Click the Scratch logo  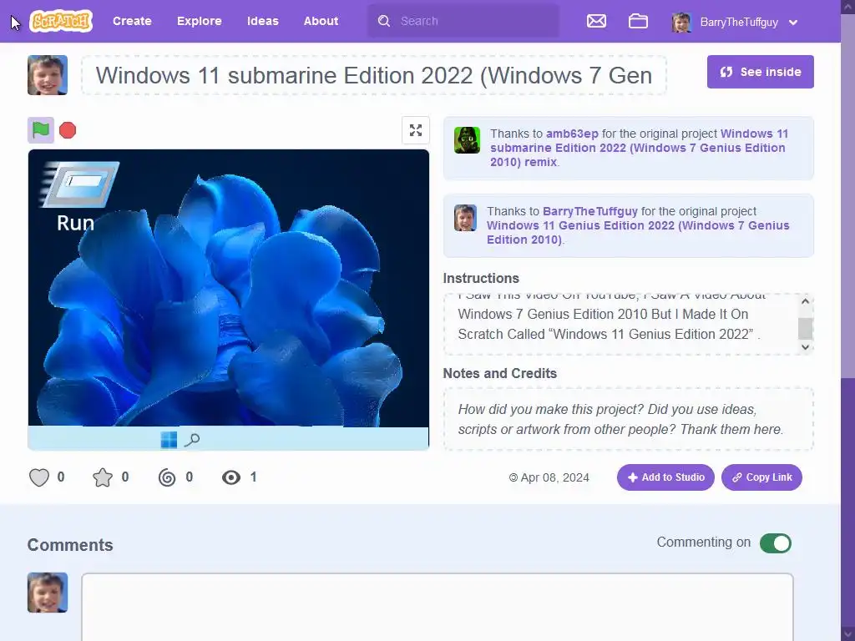pyautogui.click(x=60, y=21)
